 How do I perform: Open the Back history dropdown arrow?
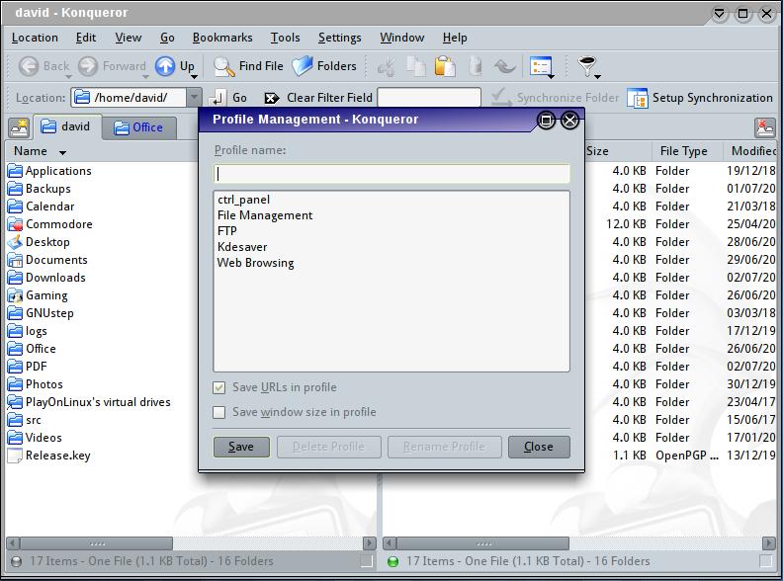68,76
